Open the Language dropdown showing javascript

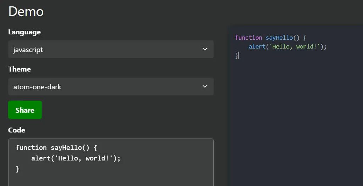(x=106, y=49)
